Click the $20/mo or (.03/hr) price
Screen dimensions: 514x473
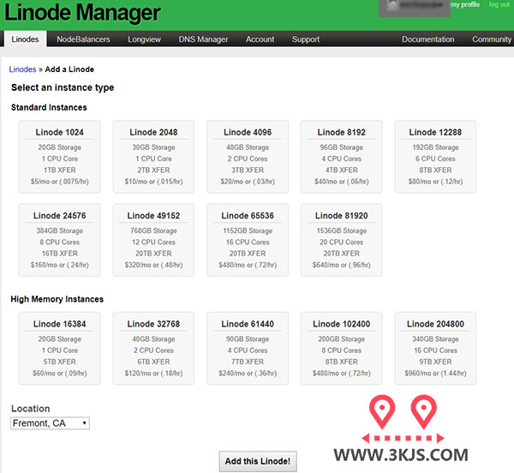point(248,182)
